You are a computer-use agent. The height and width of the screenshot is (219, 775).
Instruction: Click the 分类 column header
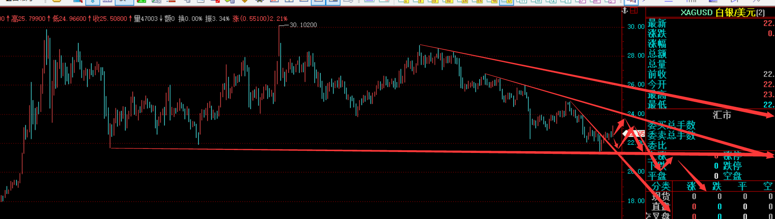(x=661, y=186)
